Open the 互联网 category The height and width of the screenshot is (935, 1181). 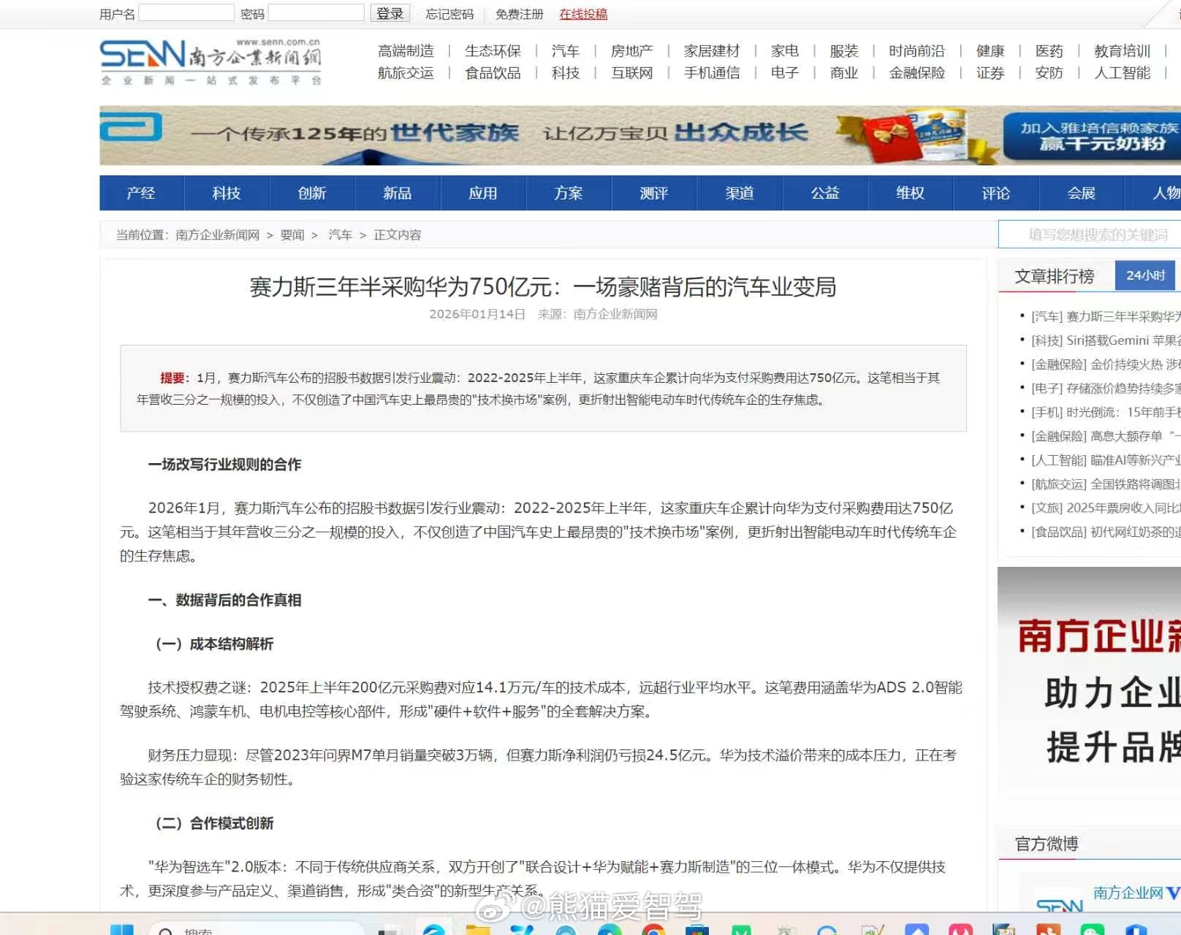(631, 73)
